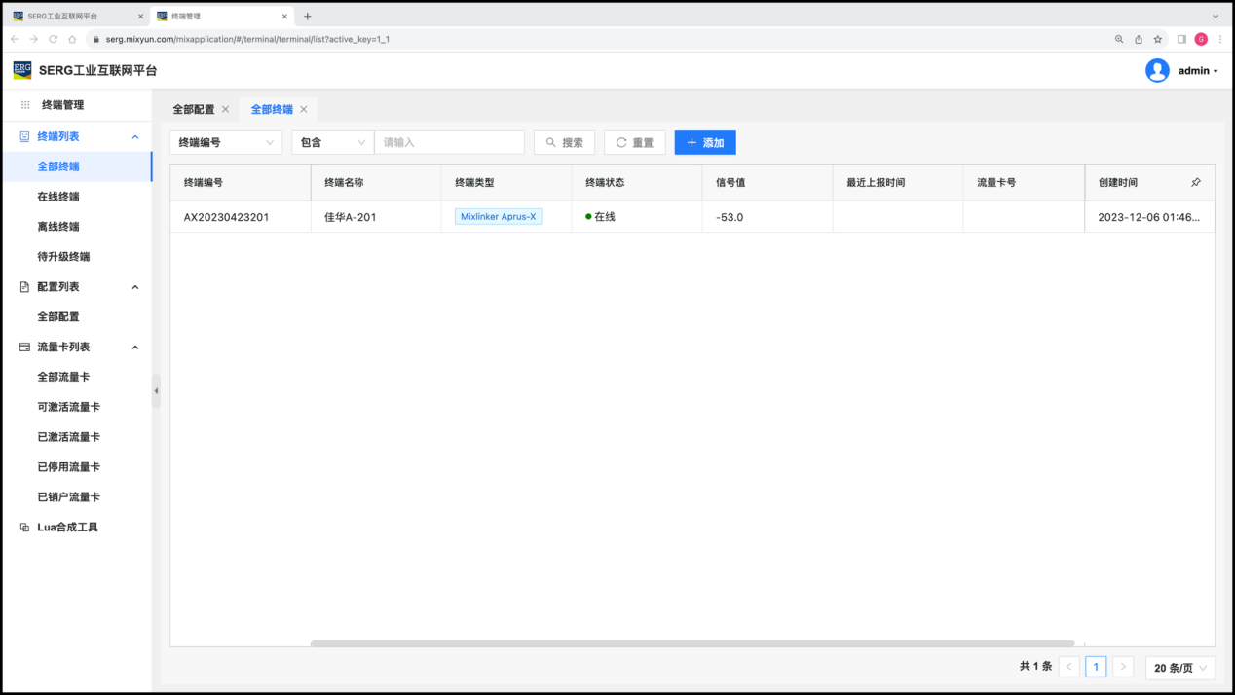The width and height of the screenshot is (1235, 695).
Task: Close the 全部终端 tab
Action: (x=304, y=109)
